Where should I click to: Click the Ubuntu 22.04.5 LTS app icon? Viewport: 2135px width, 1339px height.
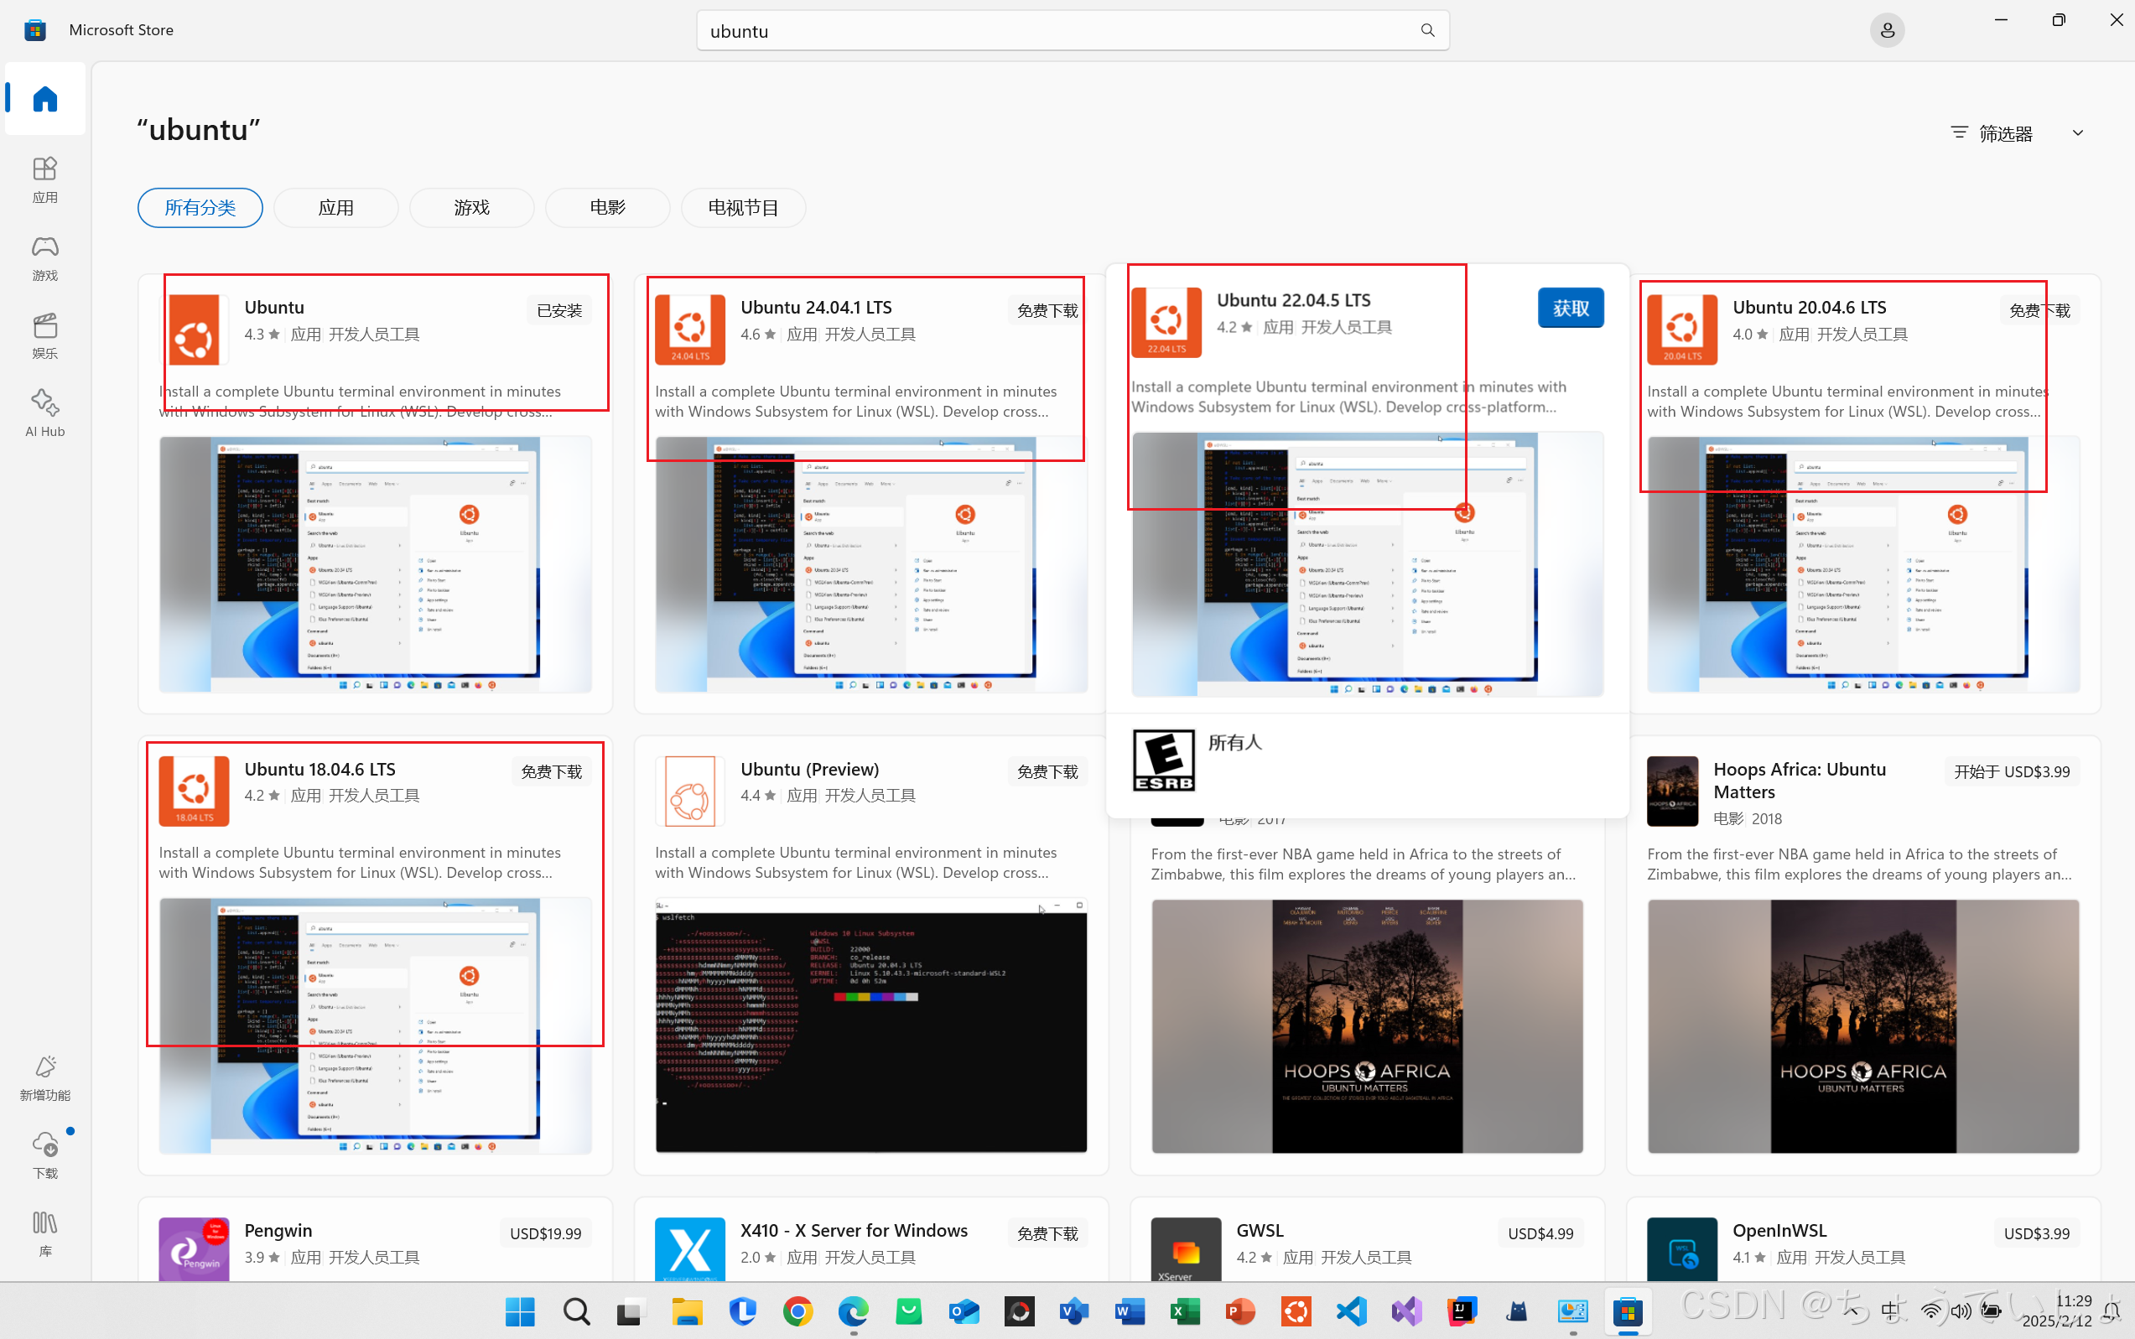click(1166, 322)
